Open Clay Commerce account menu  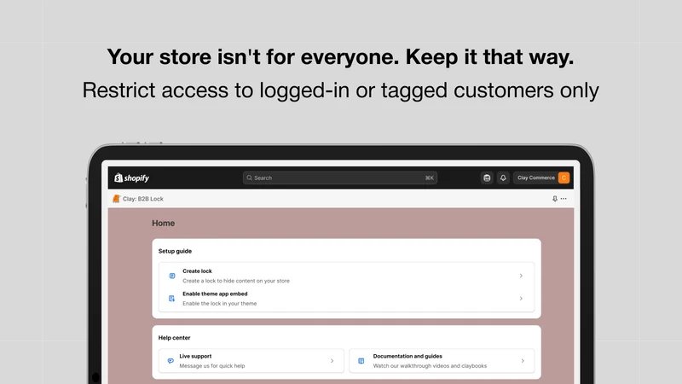click(541, 177)
